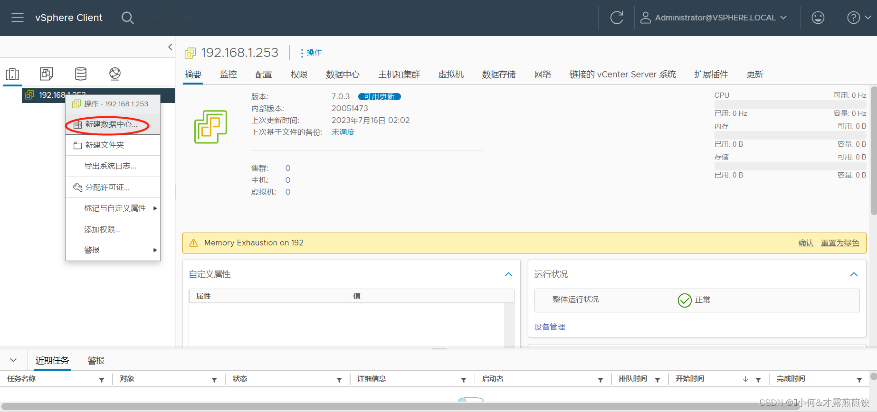The width and height of the screenshot is (877, 412).
Task: Open the 网络 tab
Action: click(x=543, y=75)
